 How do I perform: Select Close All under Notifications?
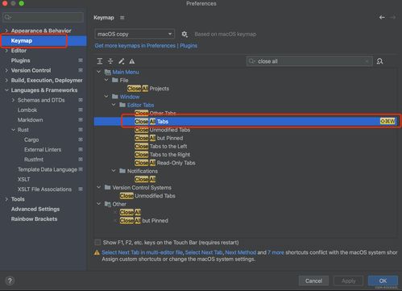[145, 179]
